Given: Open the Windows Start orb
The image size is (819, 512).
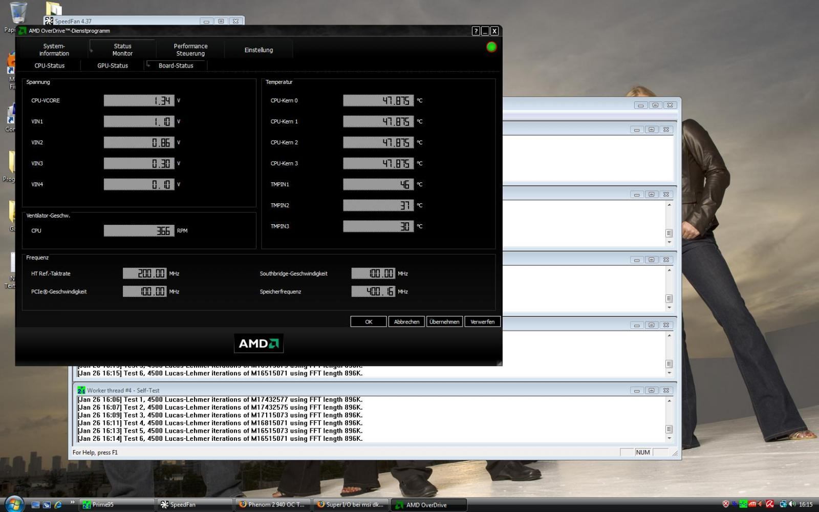Looking at the screenshot, I should point(14,504).
